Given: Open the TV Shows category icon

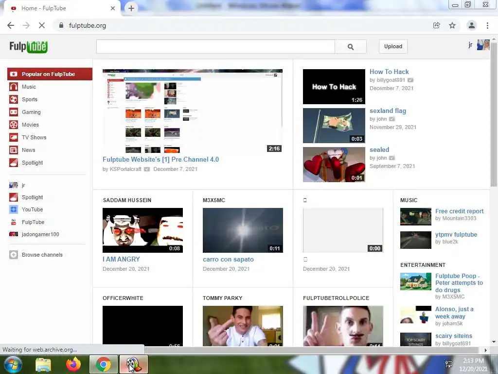Looking at the screenshot, I should [x=13, y=137].
